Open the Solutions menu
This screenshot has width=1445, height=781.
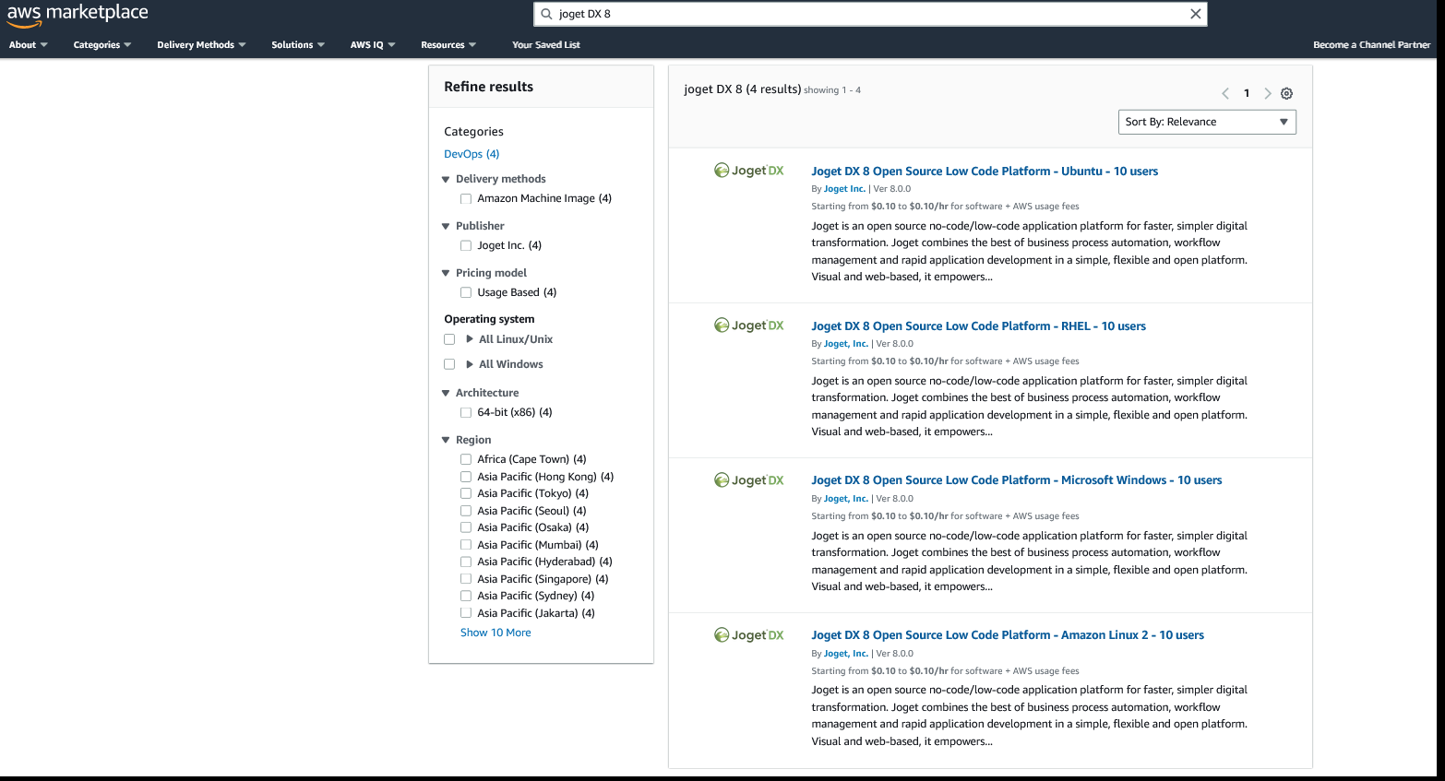297,44
